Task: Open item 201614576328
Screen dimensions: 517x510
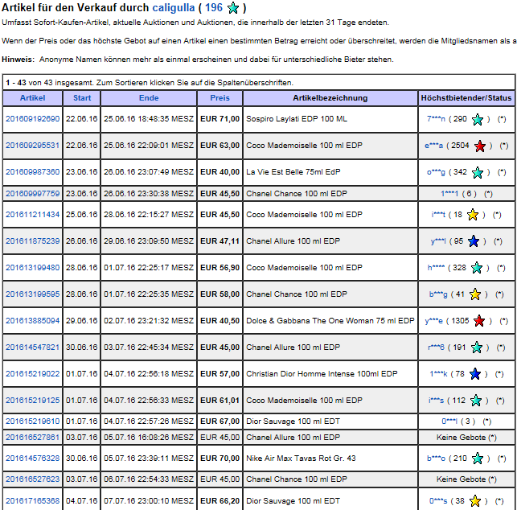Action: click(x=32, y=459)
